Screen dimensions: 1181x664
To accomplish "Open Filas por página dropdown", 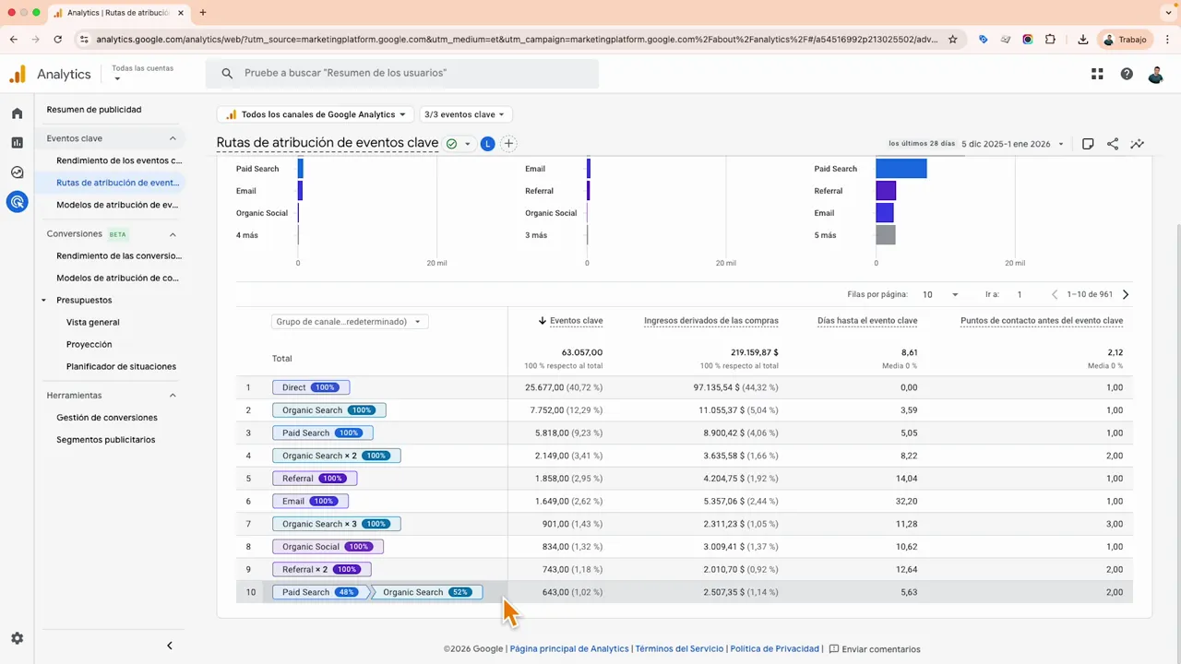I will [941, 294].
